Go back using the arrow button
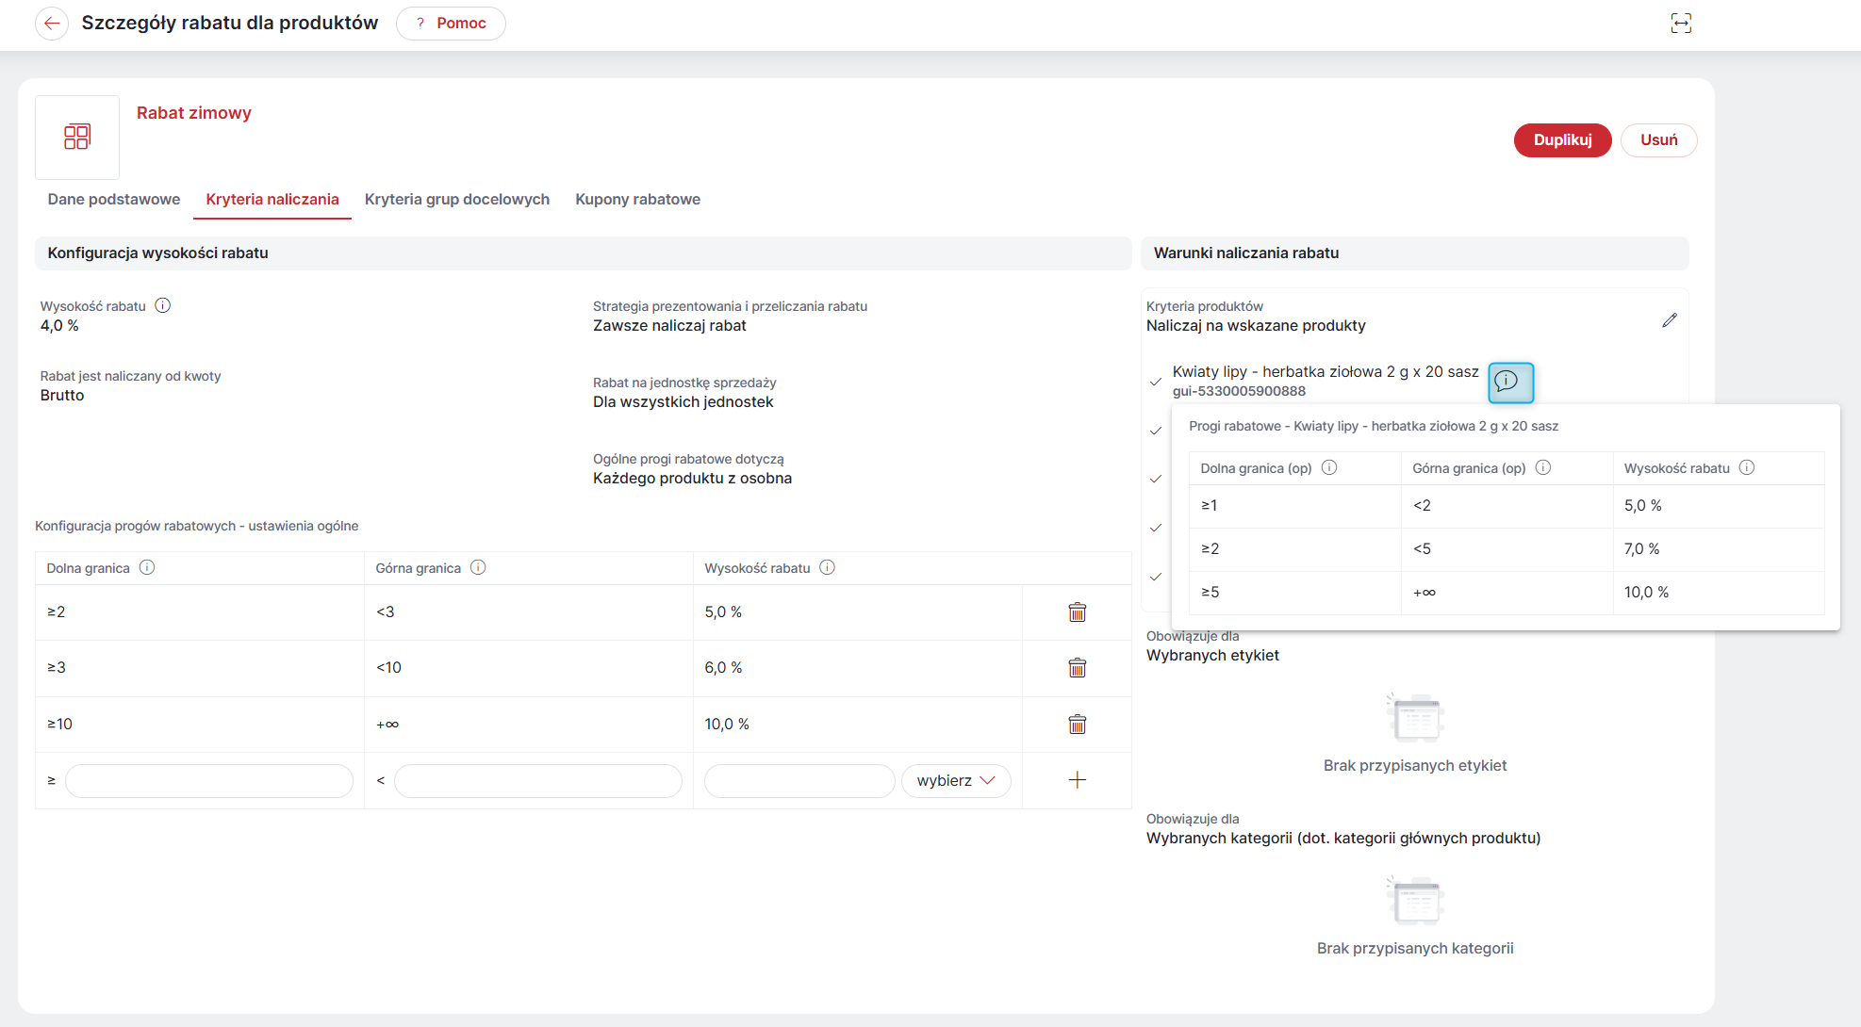This screenshot has height=1027, width=1861. coord(52,24)
